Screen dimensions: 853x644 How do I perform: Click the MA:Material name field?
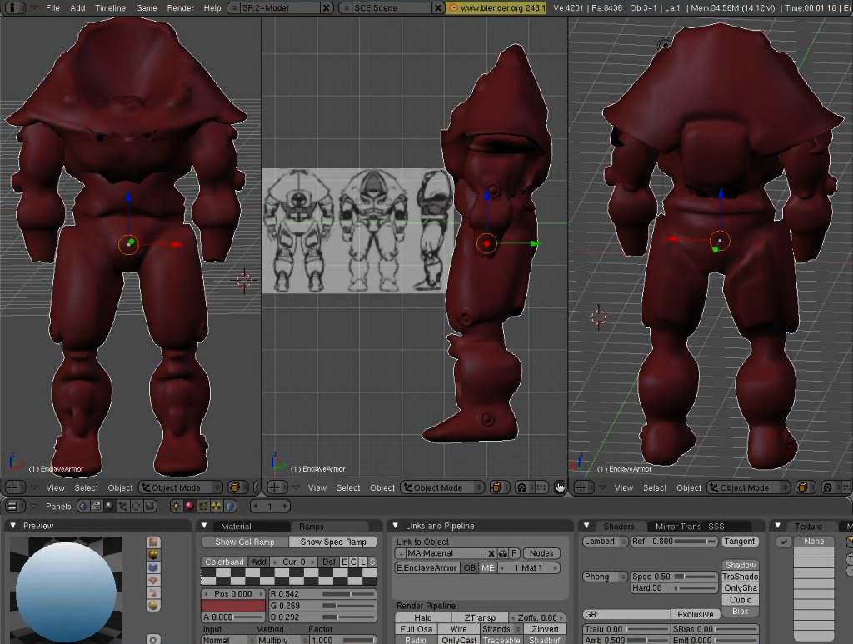pyautogui.click(x=446, y=553)
